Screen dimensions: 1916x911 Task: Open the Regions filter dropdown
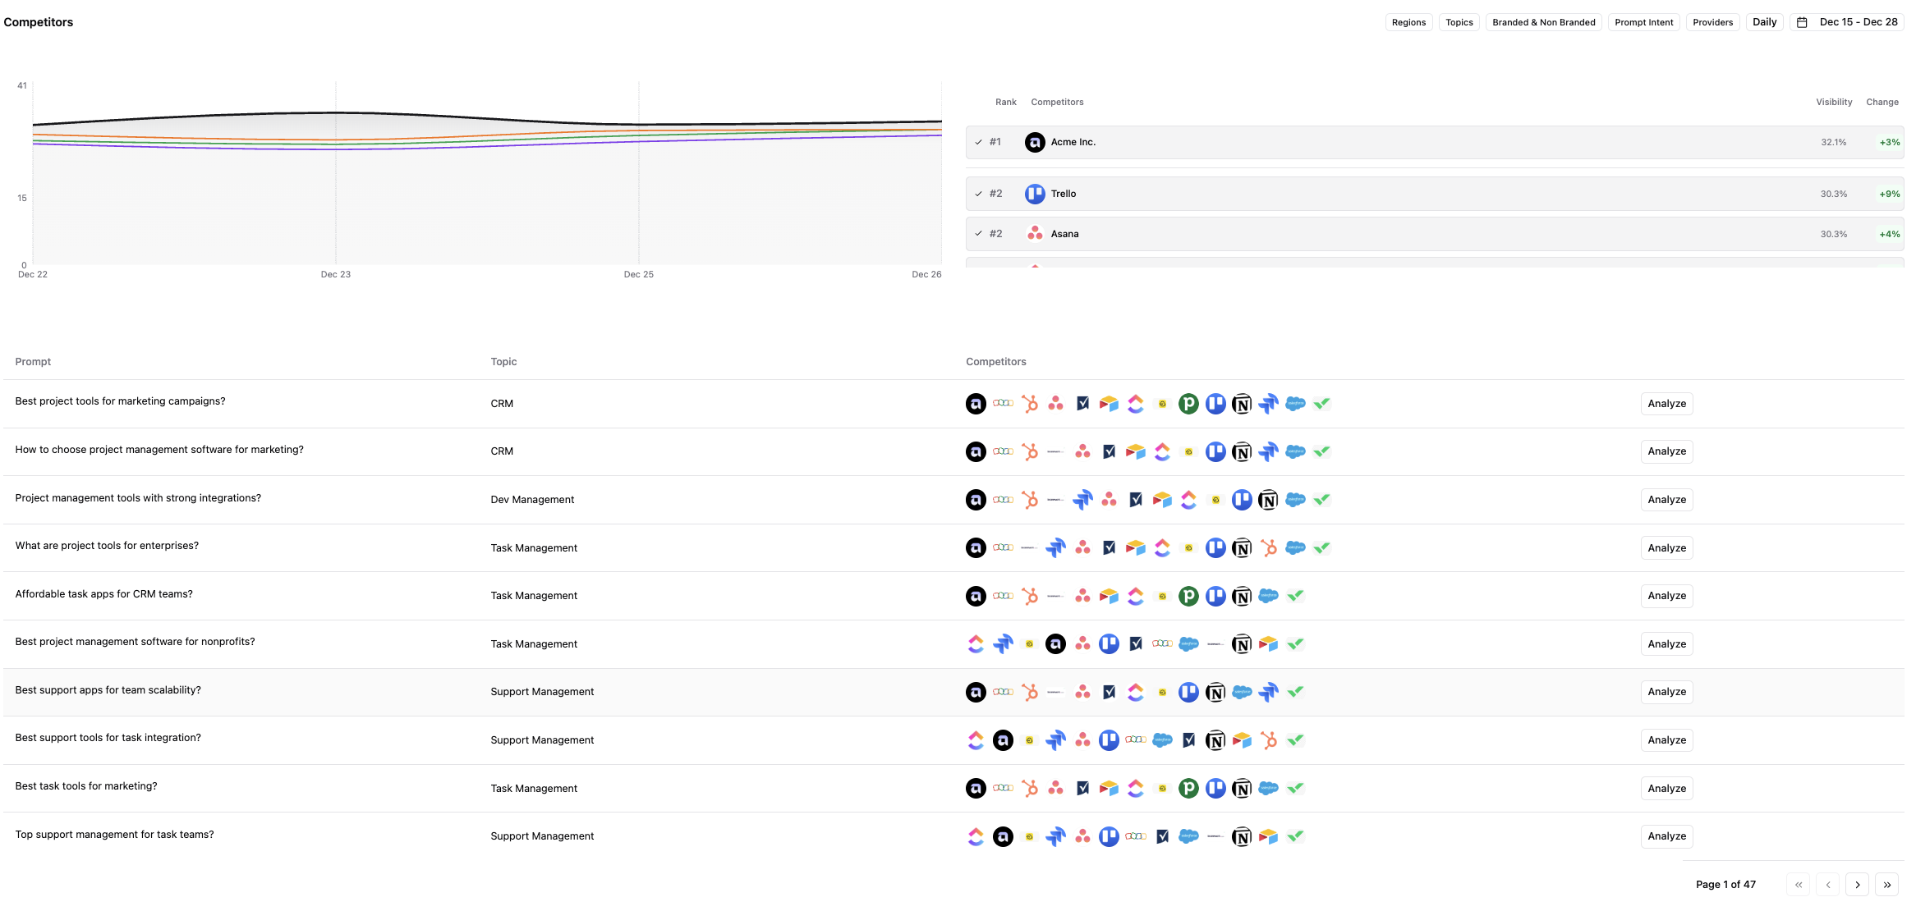[1408, 22]
